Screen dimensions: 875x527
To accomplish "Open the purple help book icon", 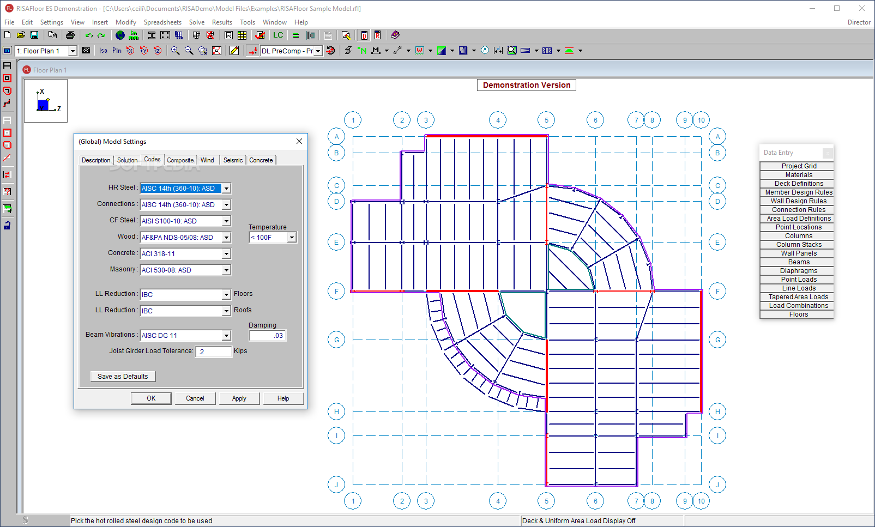I will (x=395, y=35).
